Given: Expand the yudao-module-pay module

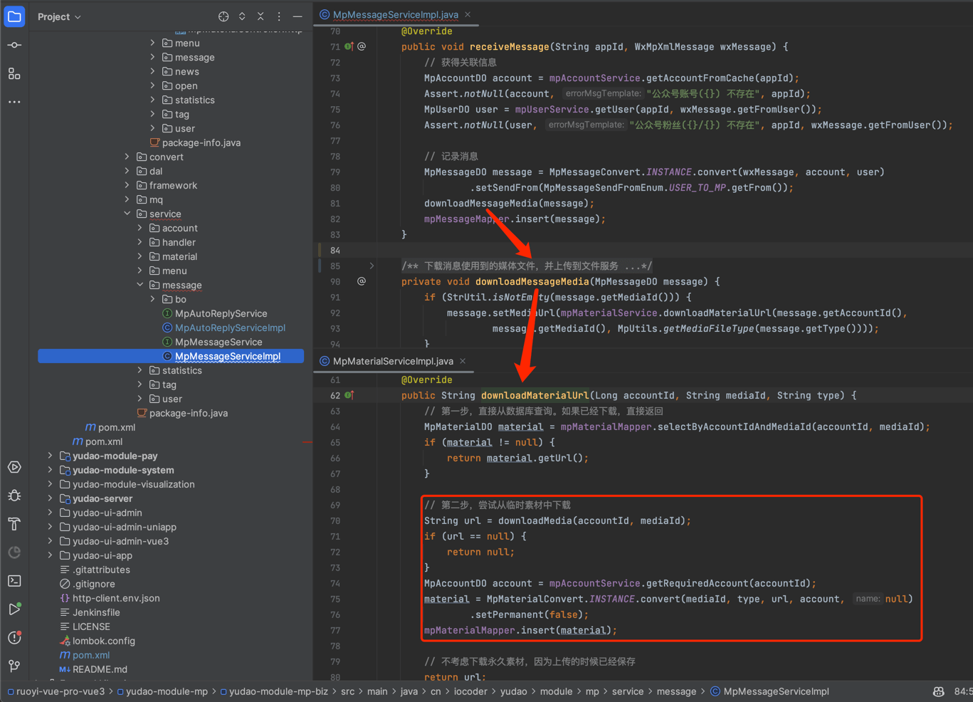Looking at the screenshot, I should point(50,456).
